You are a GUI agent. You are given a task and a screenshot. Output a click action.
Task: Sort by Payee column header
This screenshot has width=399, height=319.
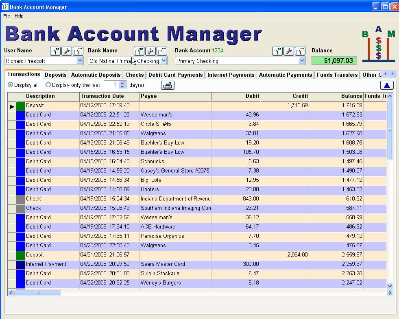click(x=175, y=96)
